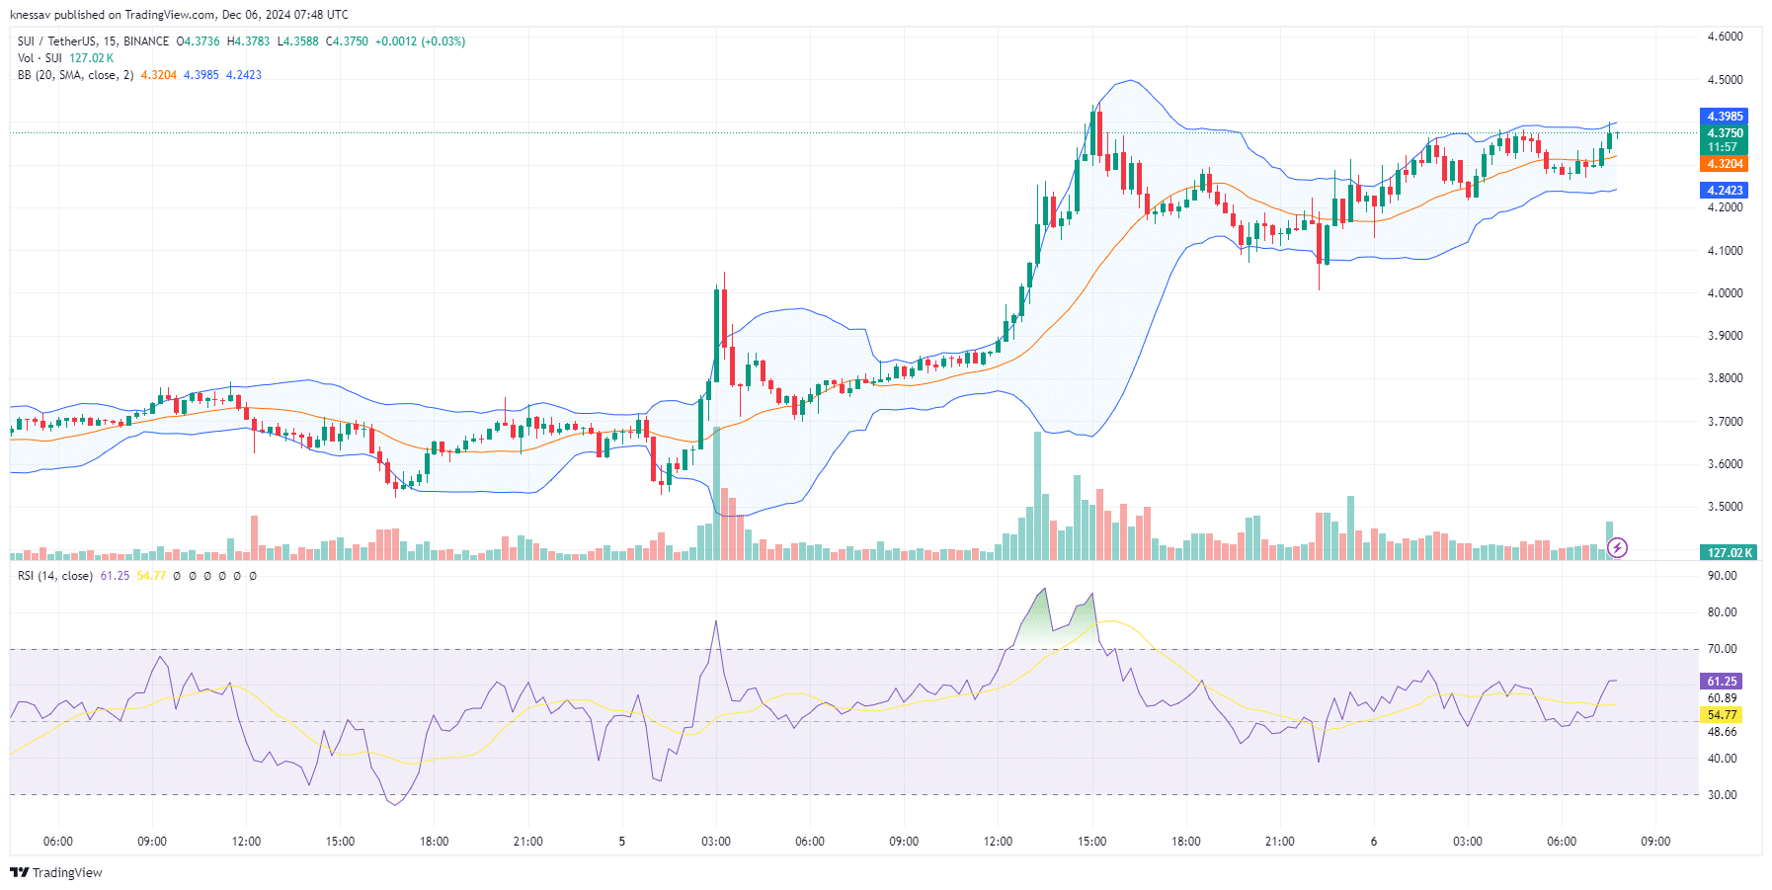Image resolution: width=1772 pixels, height=890 pixels.
Task: Click the 3.8000 price axis label
Action: point(1725,378)
